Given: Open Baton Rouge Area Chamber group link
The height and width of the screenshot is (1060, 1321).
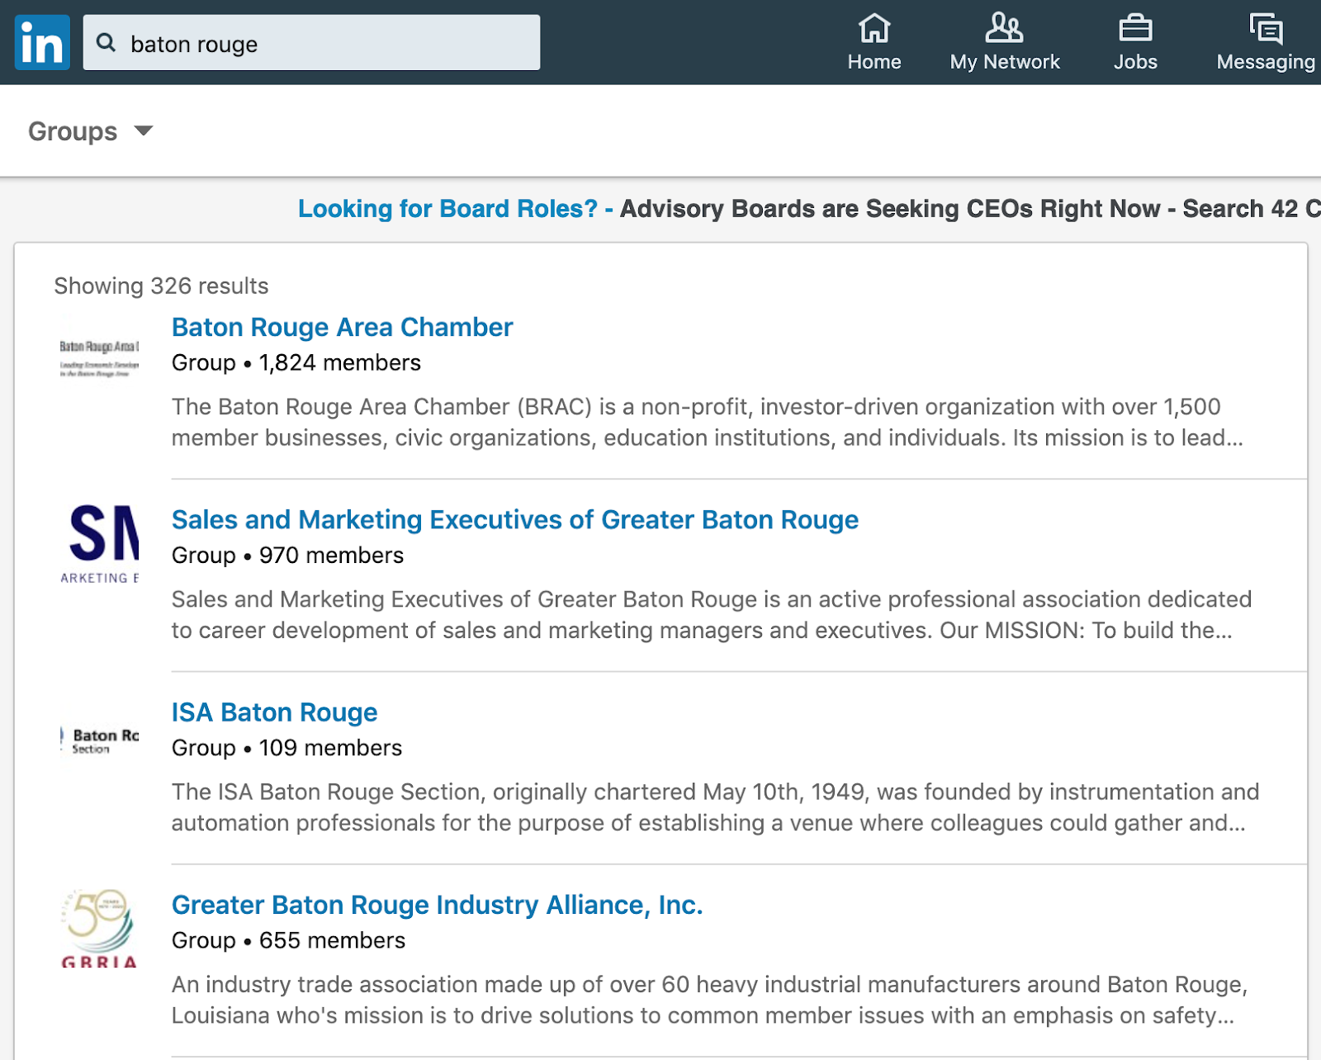Looking at the screenshot, I should [342, 328].
